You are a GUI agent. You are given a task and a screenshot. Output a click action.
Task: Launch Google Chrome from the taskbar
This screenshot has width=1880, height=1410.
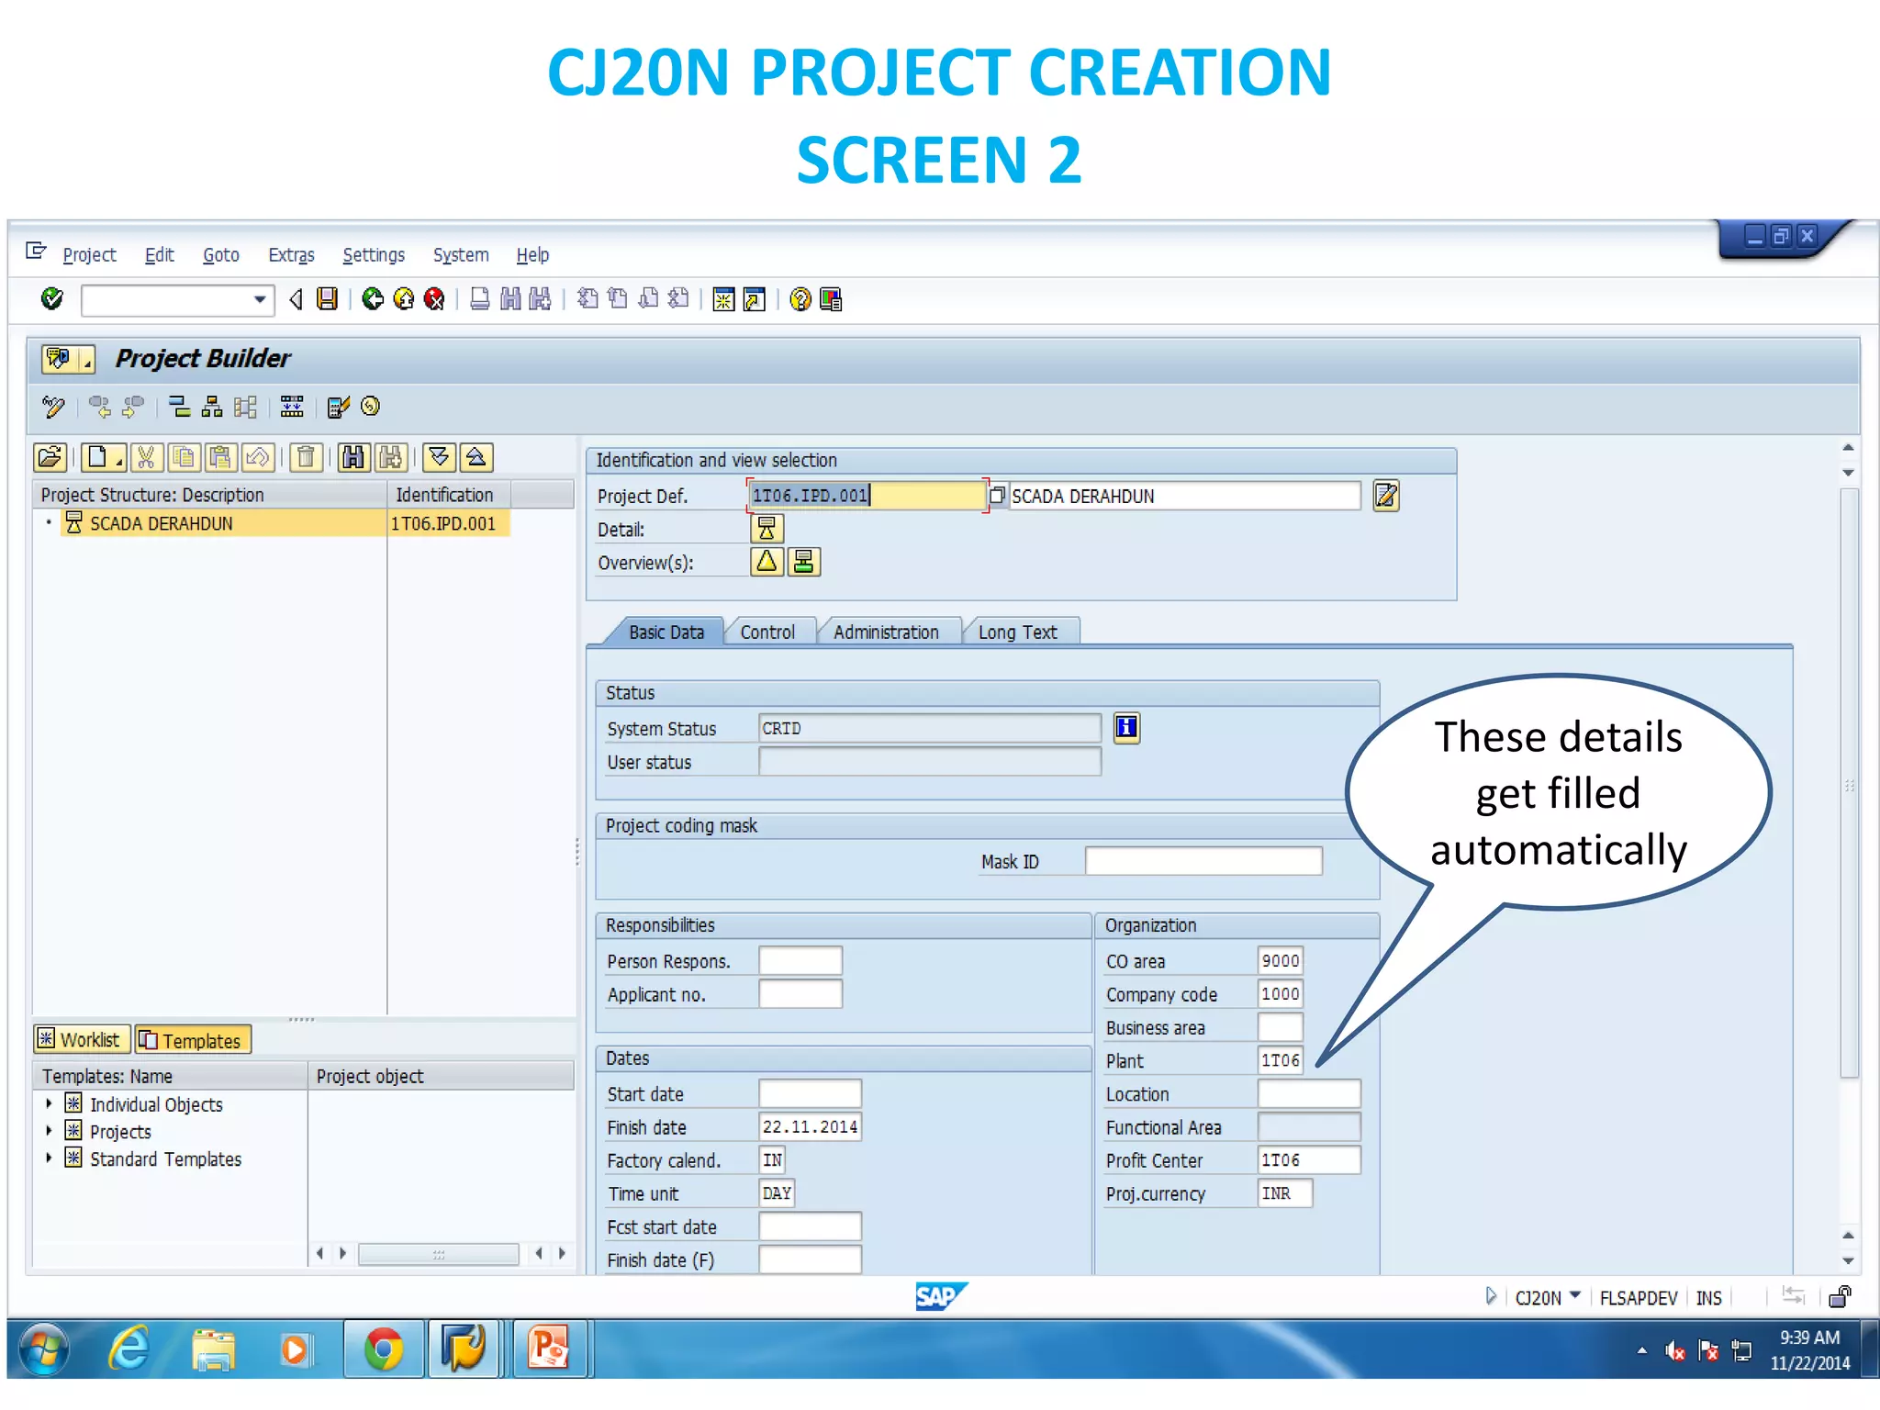click(x=384, y=1348)
